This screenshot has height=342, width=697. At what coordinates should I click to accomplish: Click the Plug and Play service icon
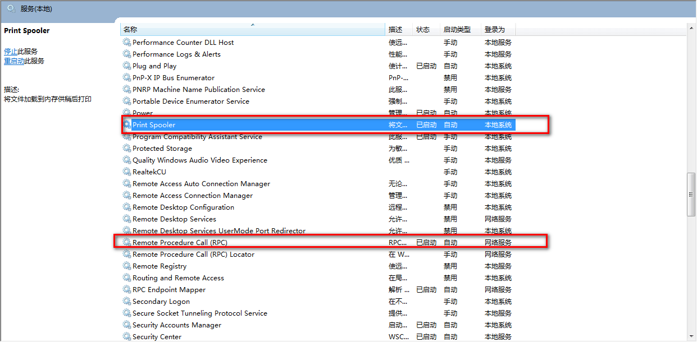coord(127,66)
